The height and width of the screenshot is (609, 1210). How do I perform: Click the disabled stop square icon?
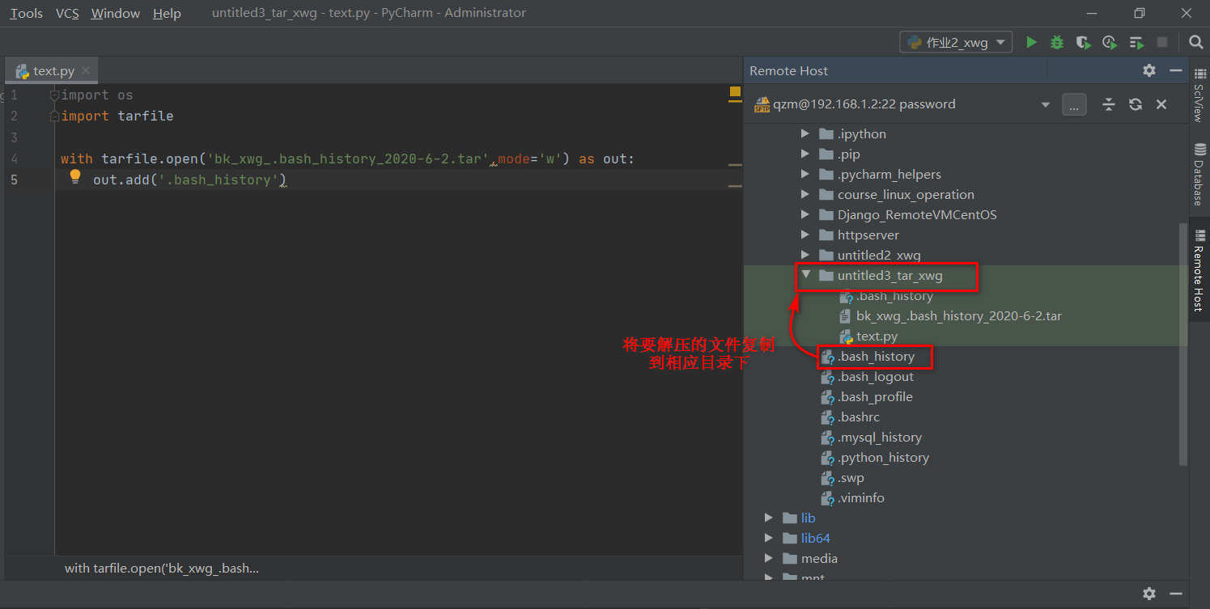(x=1162, y=42)
